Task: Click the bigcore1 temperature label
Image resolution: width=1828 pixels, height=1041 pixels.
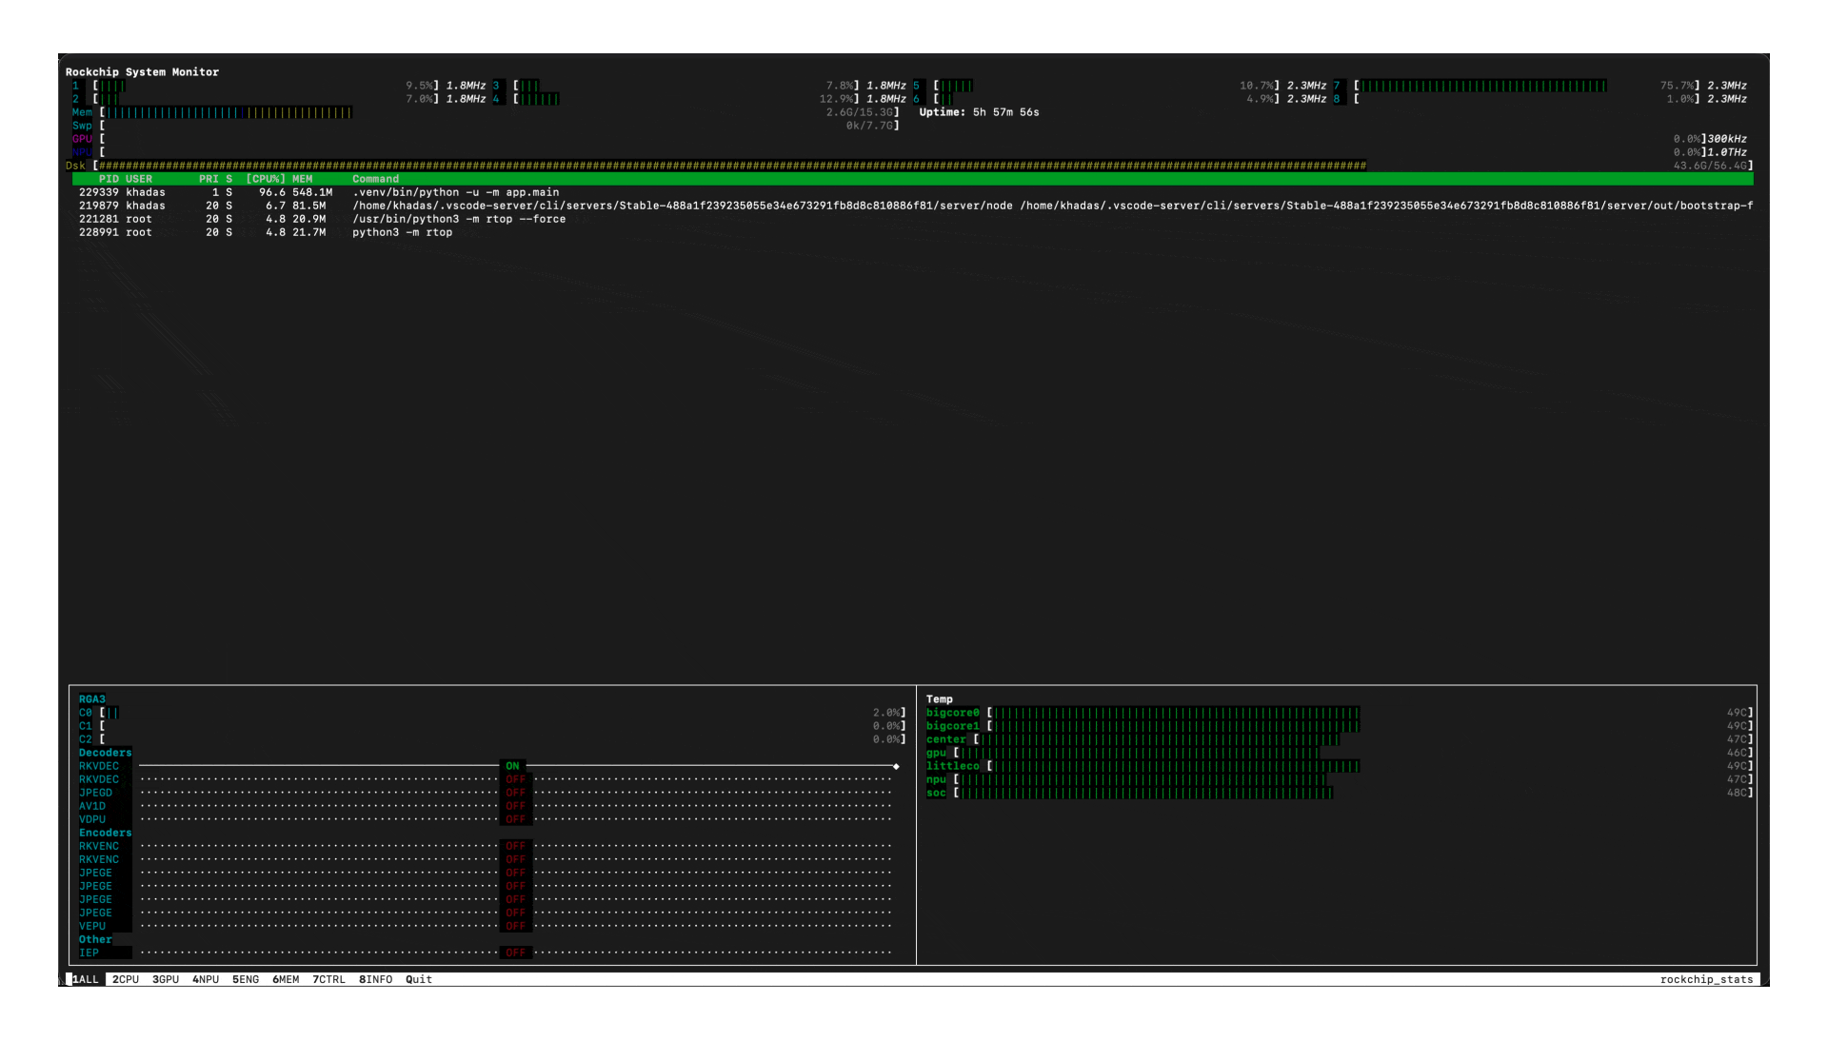Action: (953, 726)
